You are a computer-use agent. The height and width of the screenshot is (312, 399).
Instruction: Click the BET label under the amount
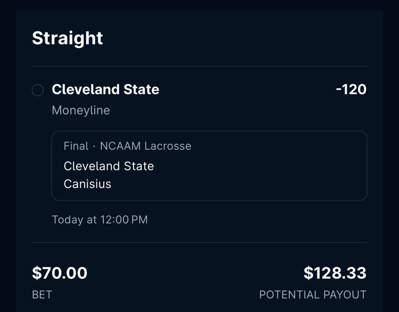coord(42,294)
